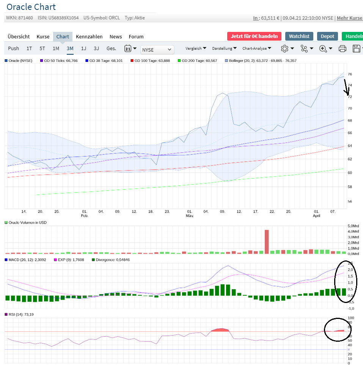Open the Kennzahlen tab

tap(89, 37)
